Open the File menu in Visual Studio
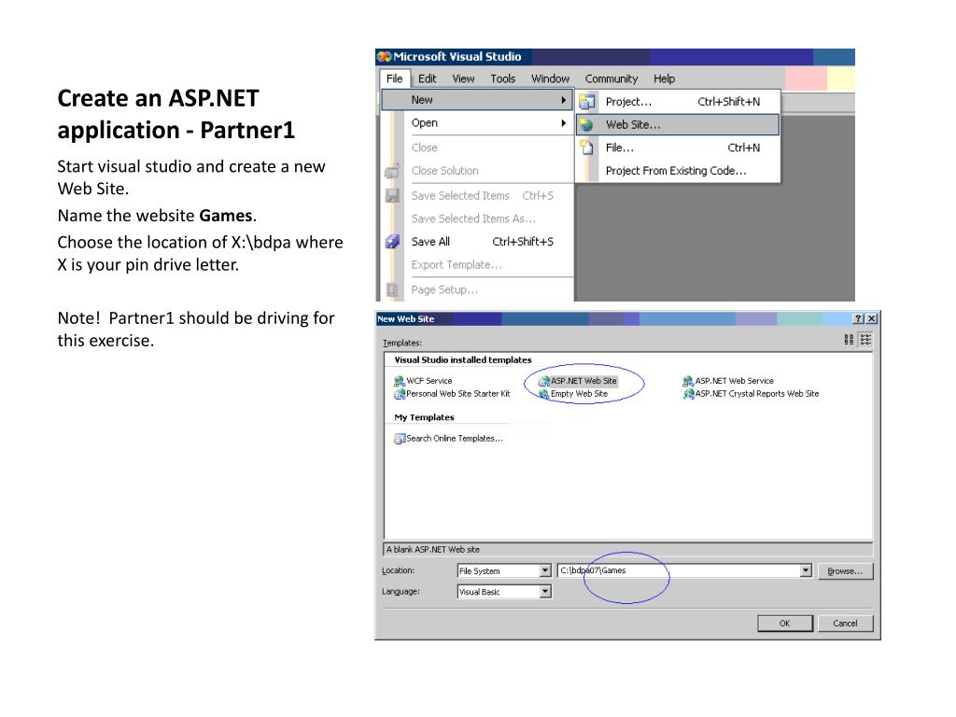This screenshot has width=956, height=717. point(395,78)
